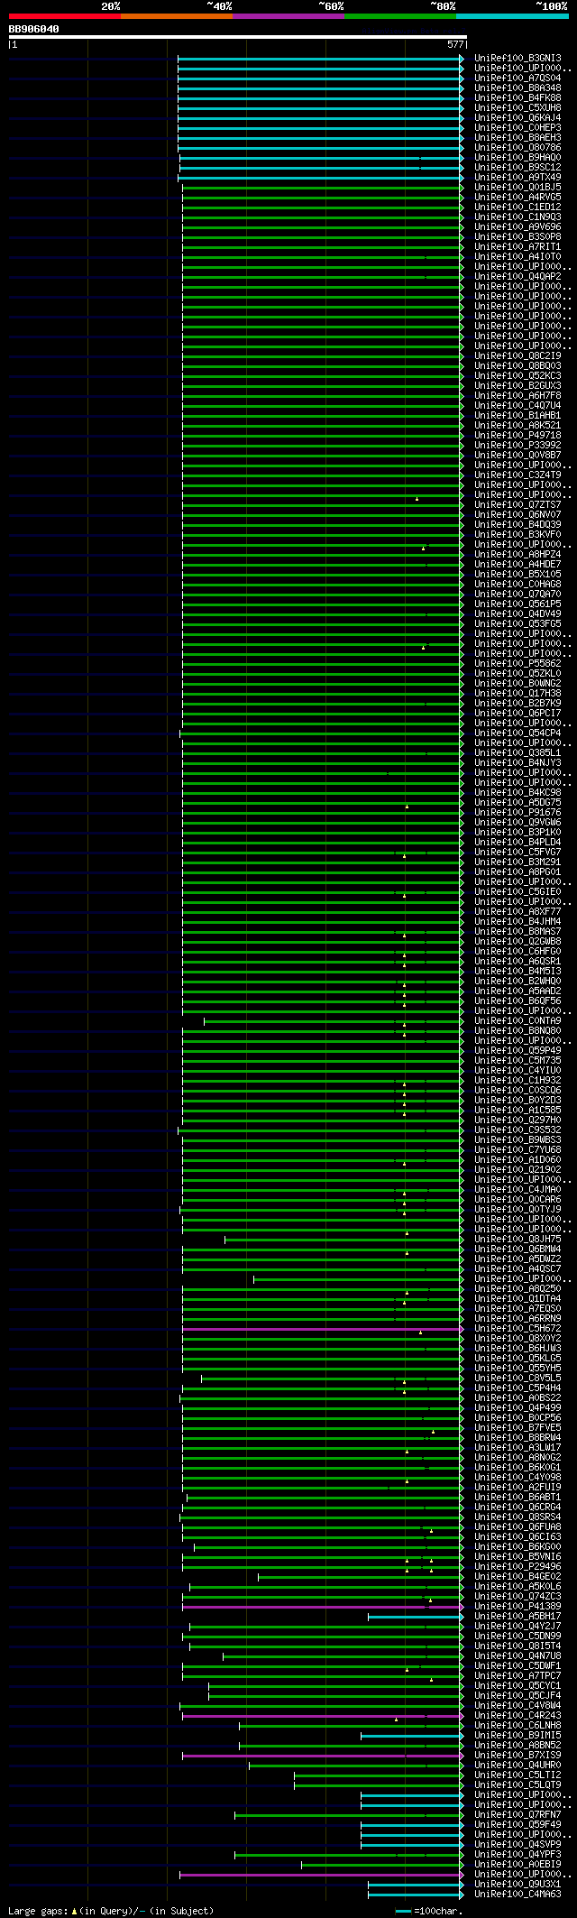
Task: Select the UniRef100_C8V5L5 label
Action: pyautogui.click(x=517, y=1379)
